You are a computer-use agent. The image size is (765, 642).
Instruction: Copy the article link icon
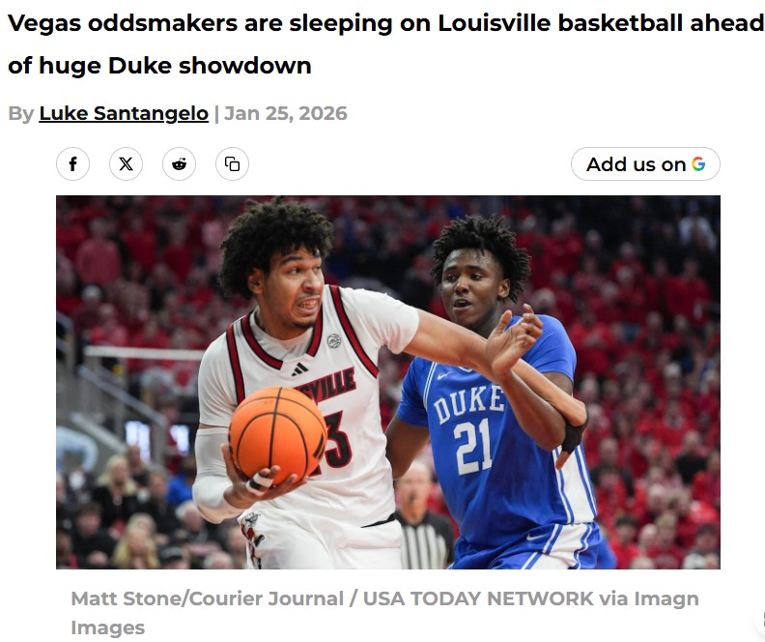[232, 164]
